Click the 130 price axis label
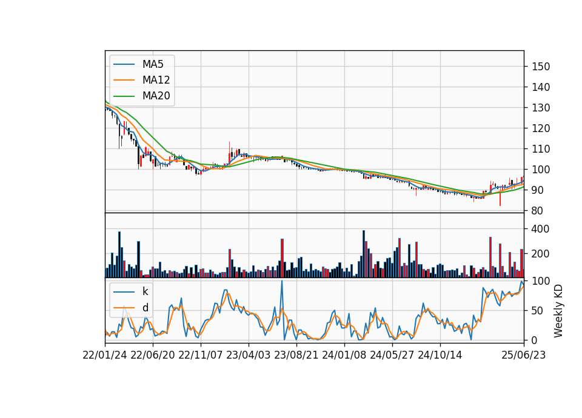Image resolution: width=582 pixels, height=418 pixels. pos(541,108)
